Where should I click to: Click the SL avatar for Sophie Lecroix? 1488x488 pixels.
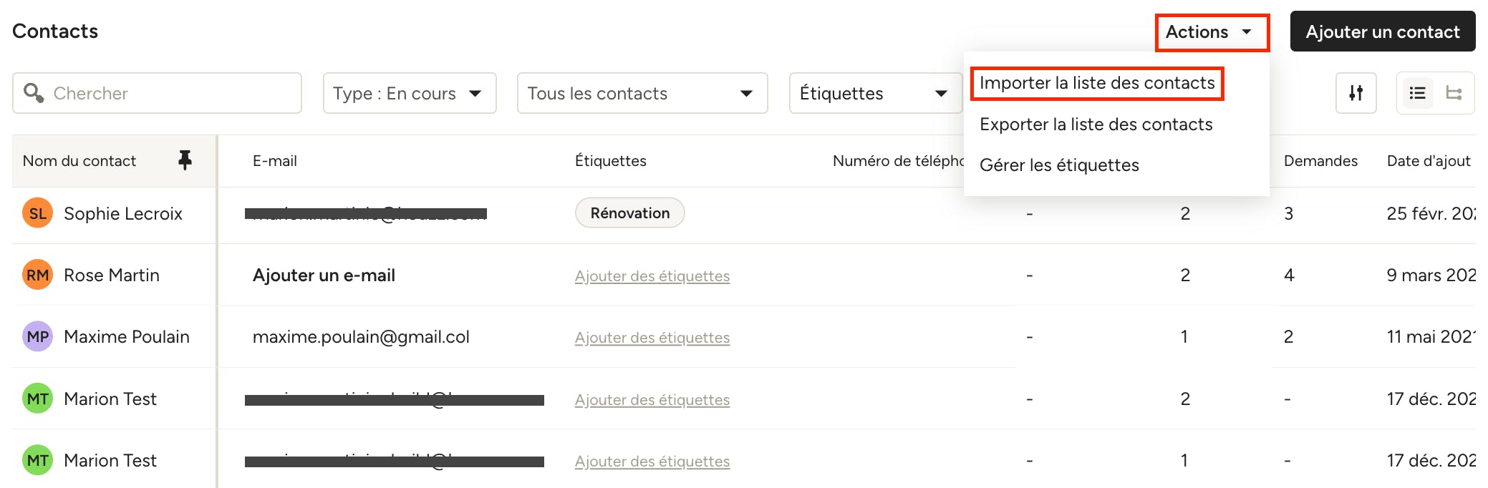(38, 213)
